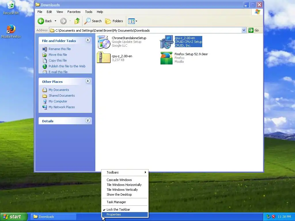Open Shared Documents link

click(x=62, y=96)
